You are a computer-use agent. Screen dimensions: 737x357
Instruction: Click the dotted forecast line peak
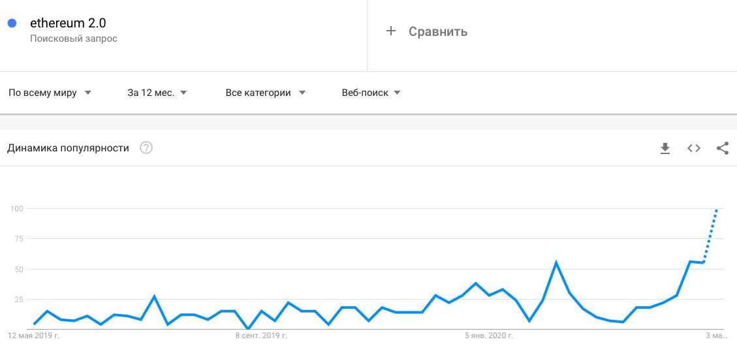tap(717, 210)
